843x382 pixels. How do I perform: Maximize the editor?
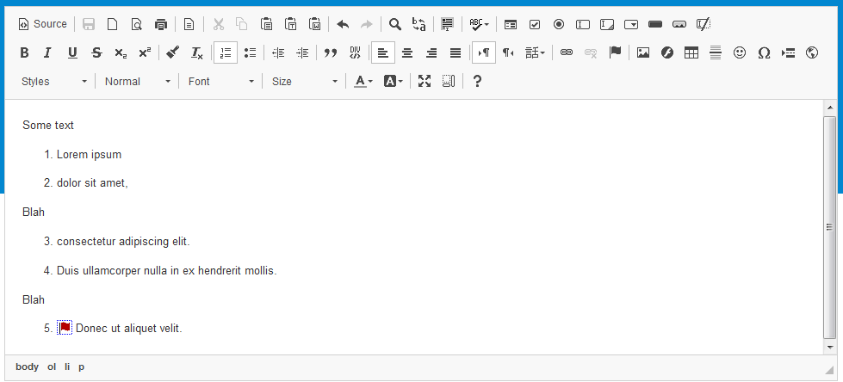(x=425, y=82)
